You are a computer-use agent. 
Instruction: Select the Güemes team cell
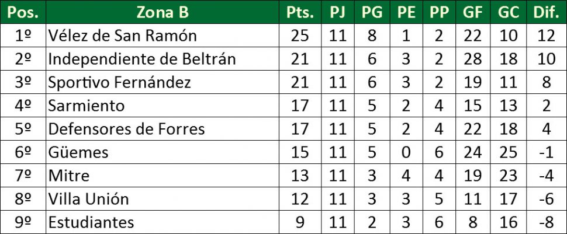point(78,152)
